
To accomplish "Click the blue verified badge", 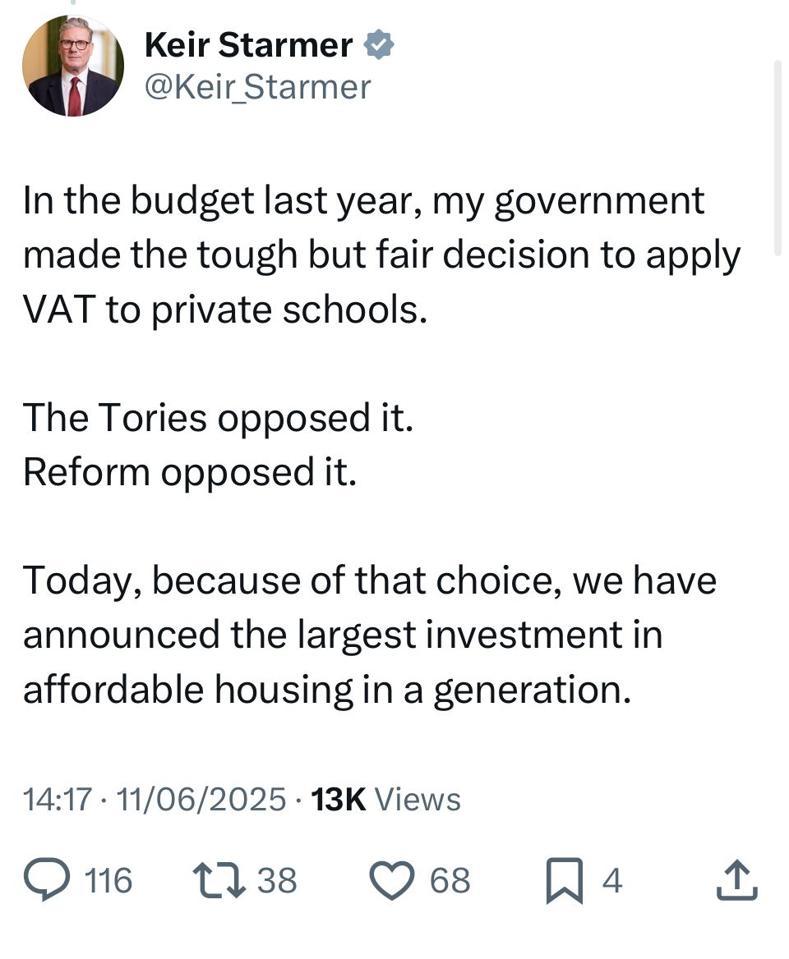I will pyautogui.click(x=379, y=44).
